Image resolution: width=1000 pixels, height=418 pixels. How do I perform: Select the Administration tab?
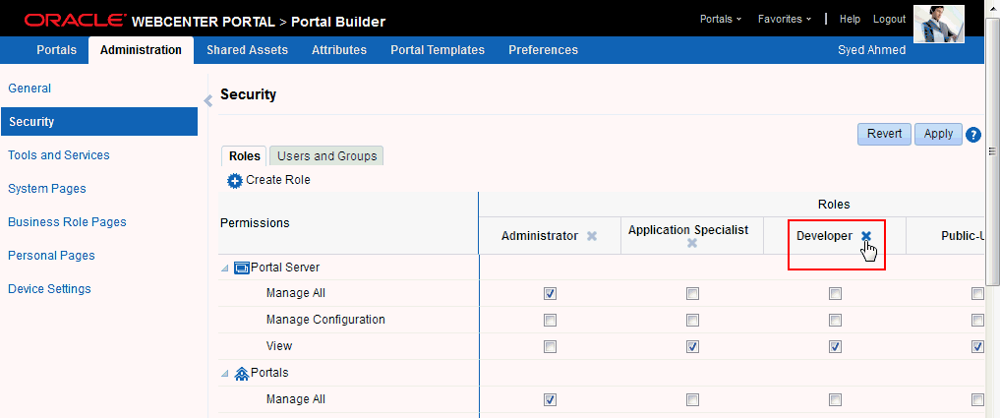pyautogui.click(x=141, y=50)
